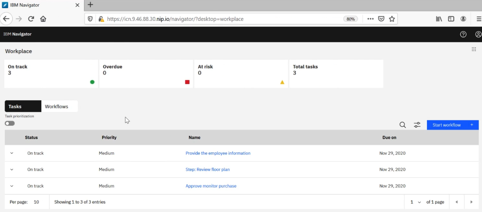This screenshot has height=212, width=482.
Task: Click the Save to Pocket icon
Action: 381,19
